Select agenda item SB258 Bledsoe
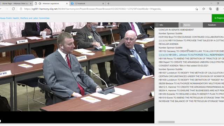 coord(191,83)
